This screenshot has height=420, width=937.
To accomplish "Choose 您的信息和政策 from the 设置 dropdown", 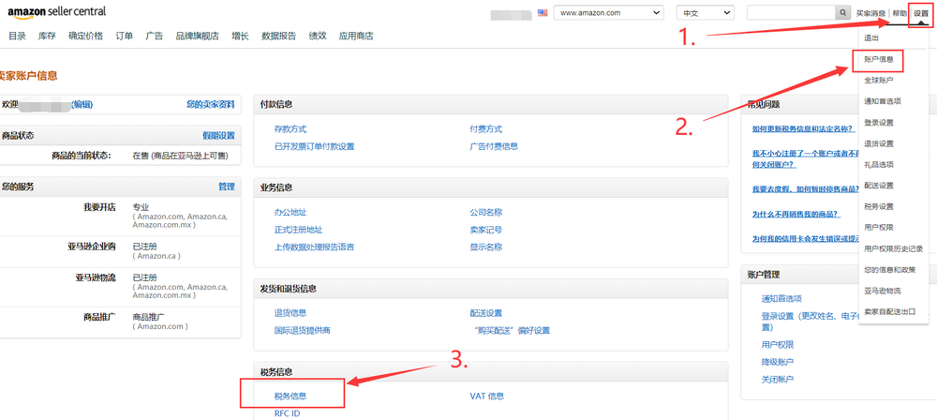I will click(x=890, y=270).
